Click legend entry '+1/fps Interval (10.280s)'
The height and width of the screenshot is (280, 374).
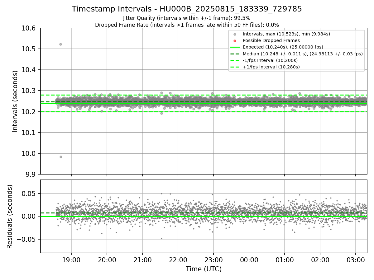[x=271, y=67]
